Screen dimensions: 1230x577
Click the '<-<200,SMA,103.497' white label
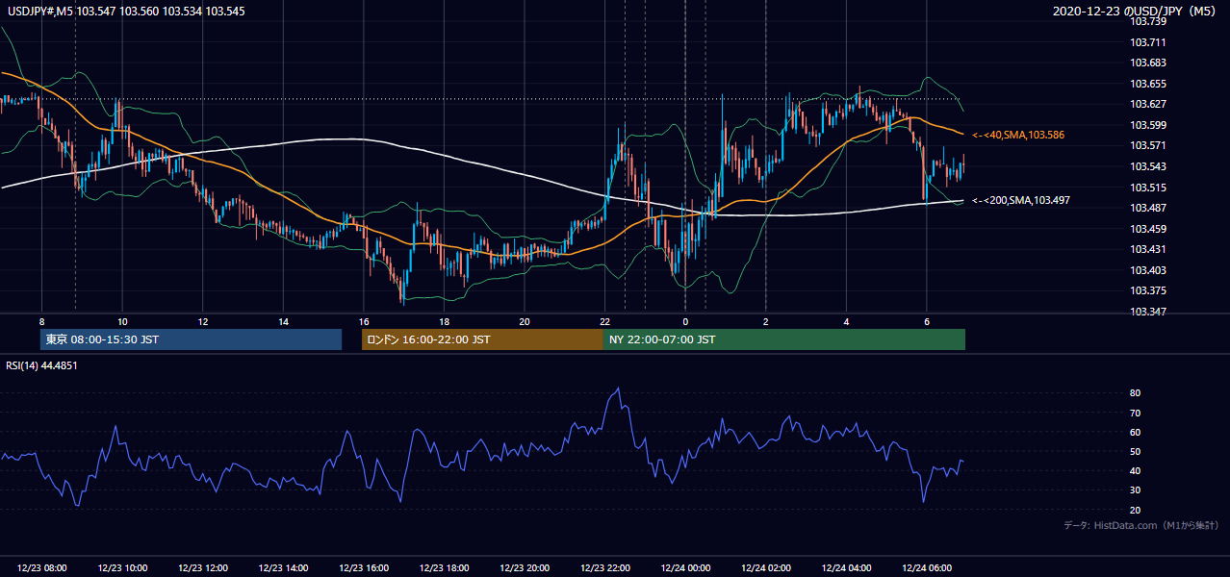coord(1021,200)
